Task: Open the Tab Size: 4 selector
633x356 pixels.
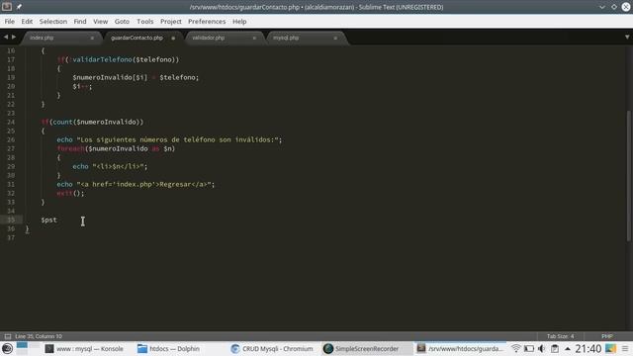Action: tap(560, 336)
